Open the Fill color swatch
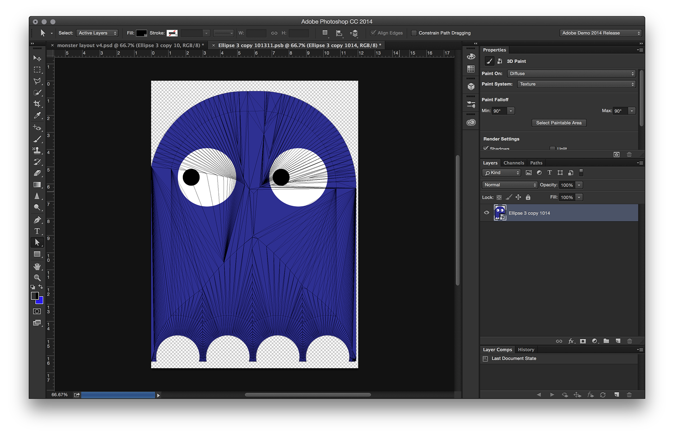Image resolution: width=674 pixels, height=438 pixels. click(x=141, y=33)
